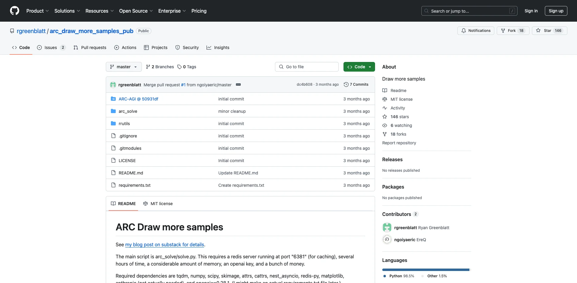
Task: Expand the Solutions dropdown
Action: pyautogui.click(x=67, y=11)
